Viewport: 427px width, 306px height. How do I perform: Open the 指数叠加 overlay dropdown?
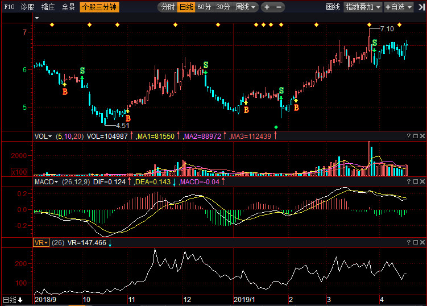pos(363,7)
